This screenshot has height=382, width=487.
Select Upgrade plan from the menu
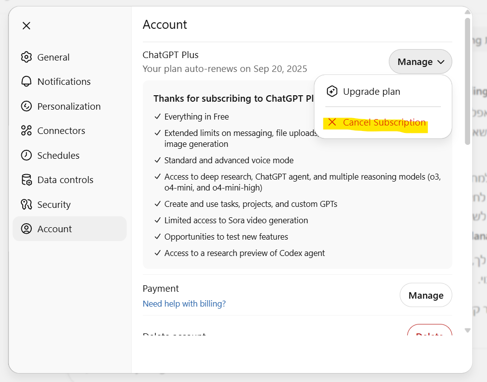[371, 92]
